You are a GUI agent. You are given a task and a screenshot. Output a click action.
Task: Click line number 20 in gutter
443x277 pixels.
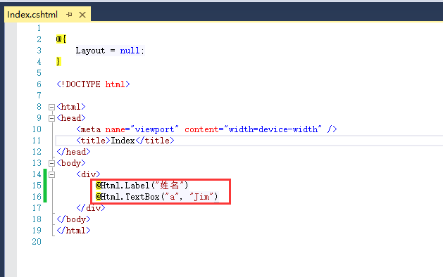point(37,242)
